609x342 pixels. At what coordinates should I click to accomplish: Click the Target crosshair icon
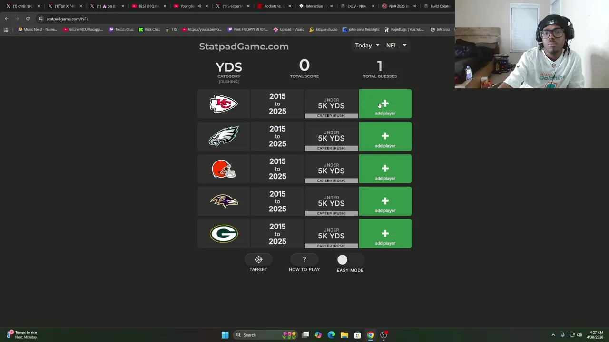[258, 259]
